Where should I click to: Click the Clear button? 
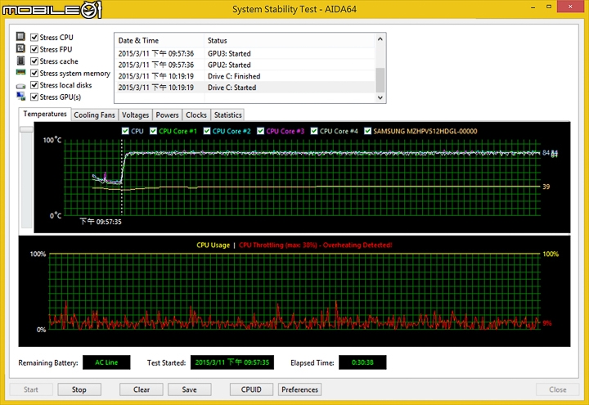(142, 389)
